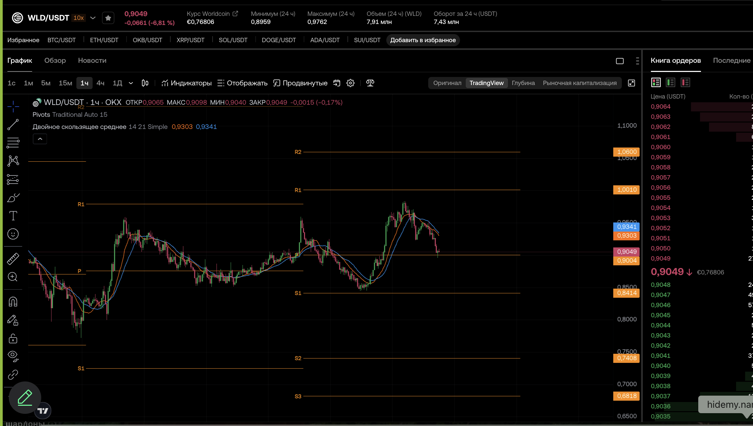
Task: Select the 5м timeframe
Action: [x=46, y=83]
